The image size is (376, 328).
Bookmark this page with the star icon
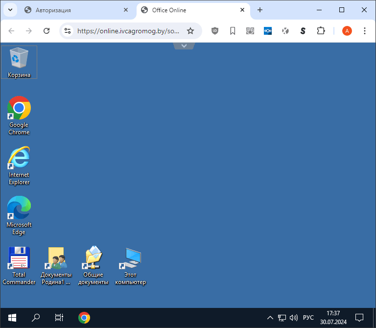(190, 31)
